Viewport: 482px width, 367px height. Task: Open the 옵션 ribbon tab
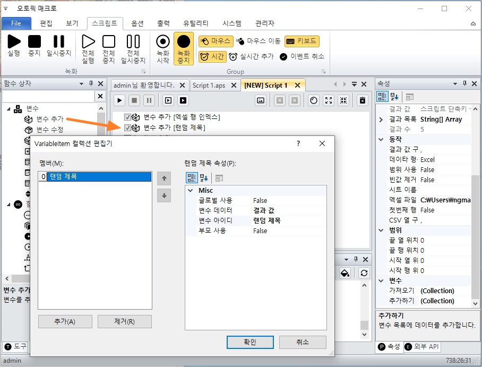pos(137,23)
